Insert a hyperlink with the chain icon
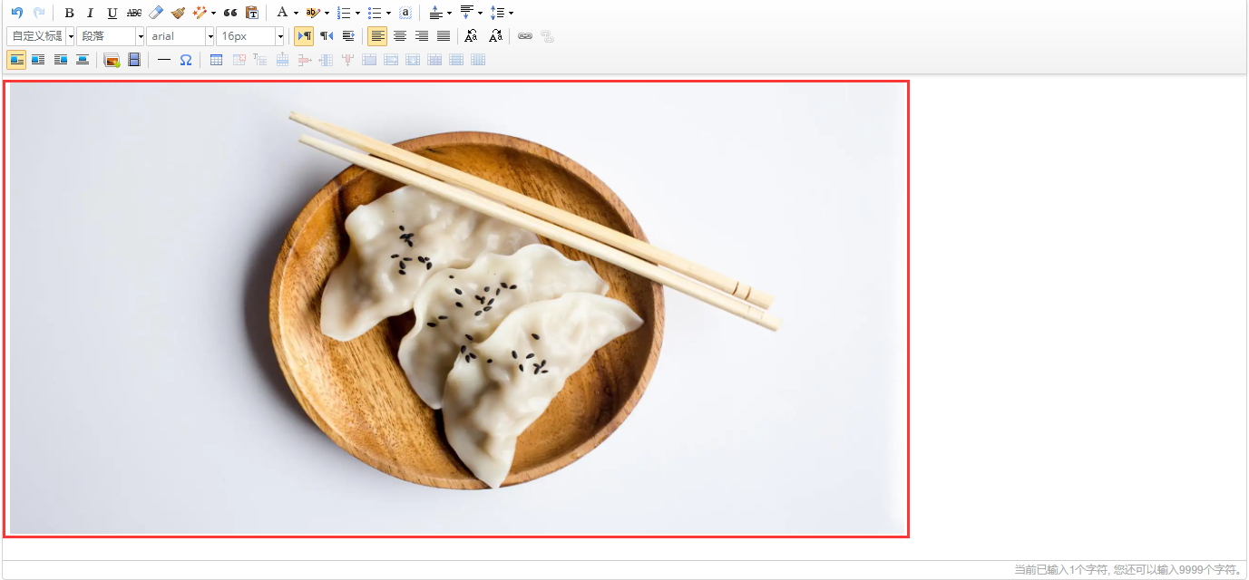The height and width of the screenshot is (580, 1249). coord(525,36)
